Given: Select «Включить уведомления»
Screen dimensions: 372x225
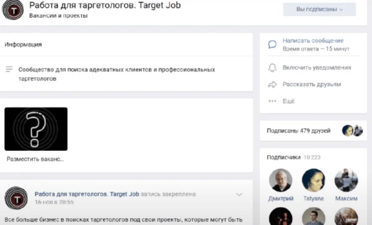Looking at the screenshot, I should coord(317,67).
